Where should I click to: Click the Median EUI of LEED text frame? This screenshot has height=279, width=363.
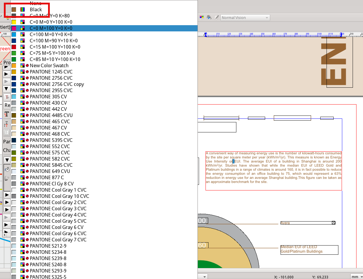click(309, 249)
